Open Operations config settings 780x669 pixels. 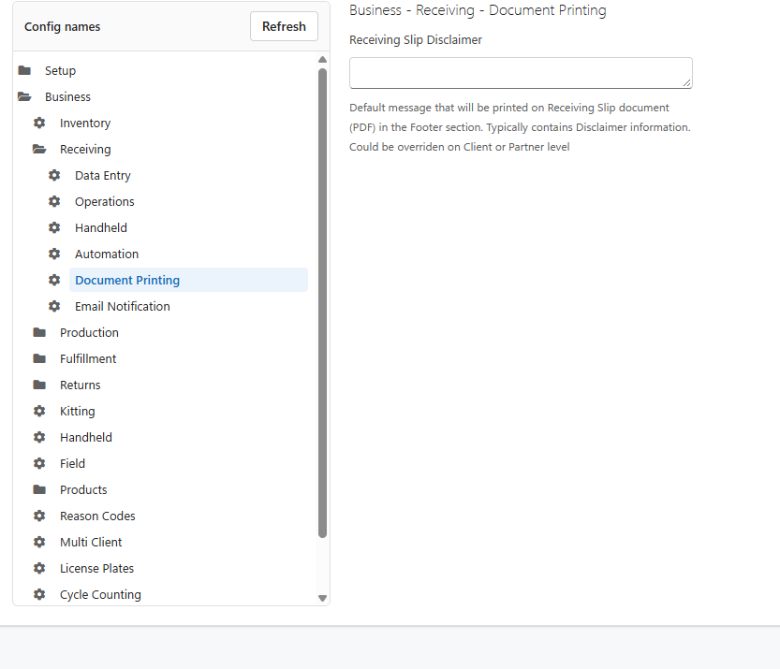[x=105, y=202]
